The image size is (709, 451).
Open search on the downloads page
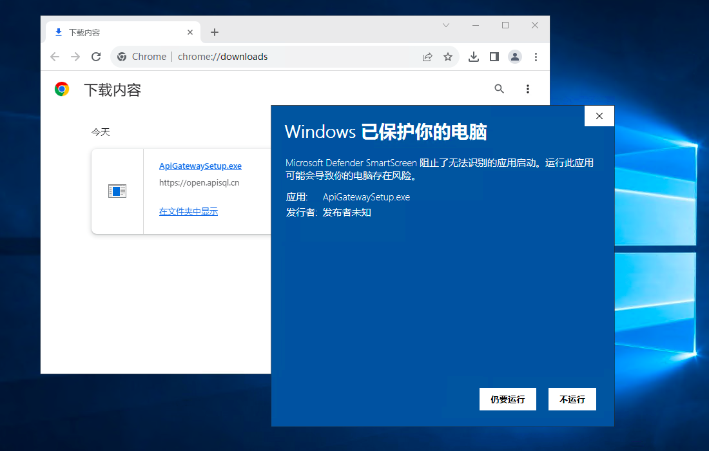coord(500,88)
